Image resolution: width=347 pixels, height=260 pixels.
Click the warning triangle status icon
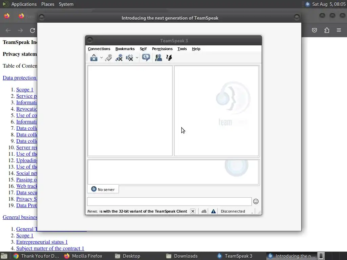click(213, 211)
